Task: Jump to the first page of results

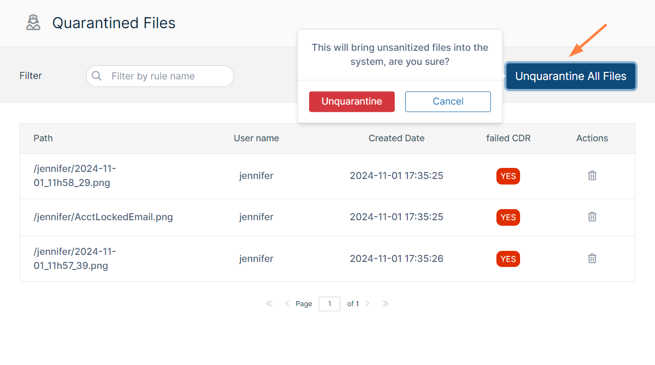Action: (269, 304)
